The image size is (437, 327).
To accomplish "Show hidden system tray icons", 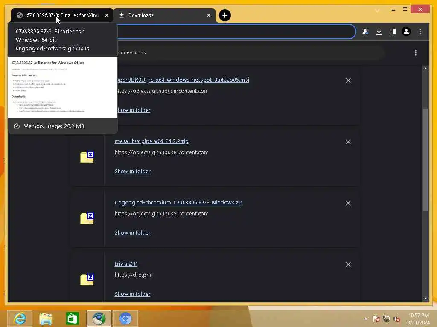I will 366,319.
